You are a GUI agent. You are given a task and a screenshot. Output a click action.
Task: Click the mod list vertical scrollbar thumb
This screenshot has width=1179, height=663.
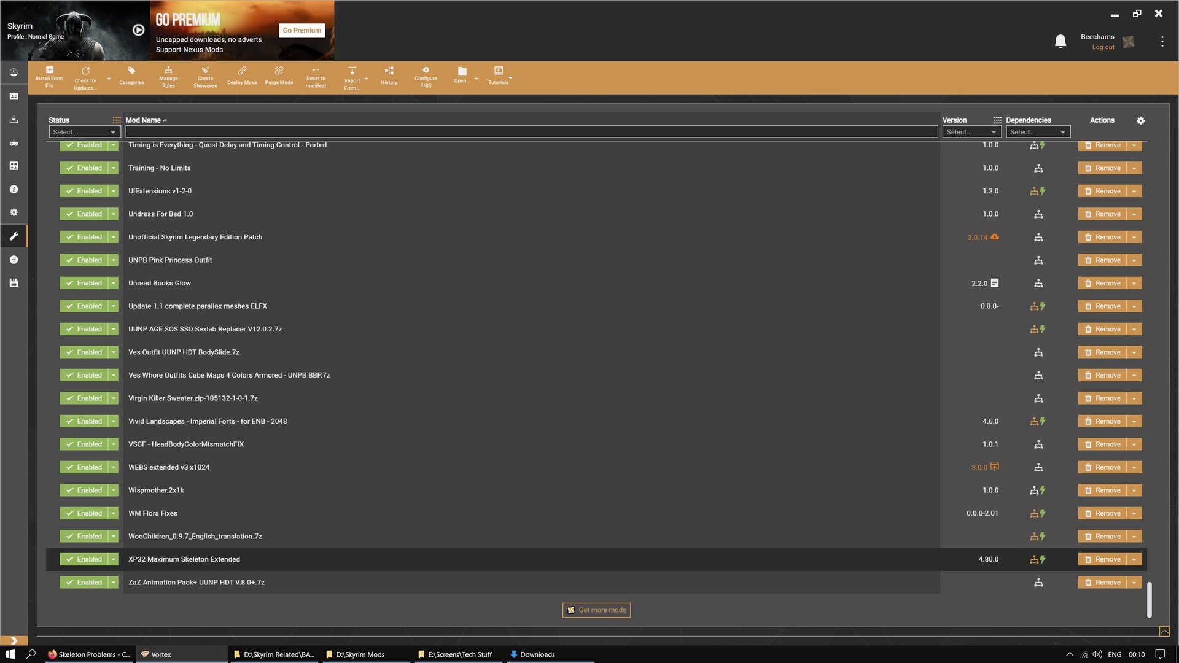click(1149, 600)
